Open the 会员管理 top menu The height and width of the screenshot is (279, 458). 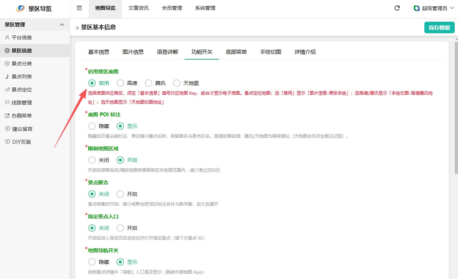[x=172, y=8]
